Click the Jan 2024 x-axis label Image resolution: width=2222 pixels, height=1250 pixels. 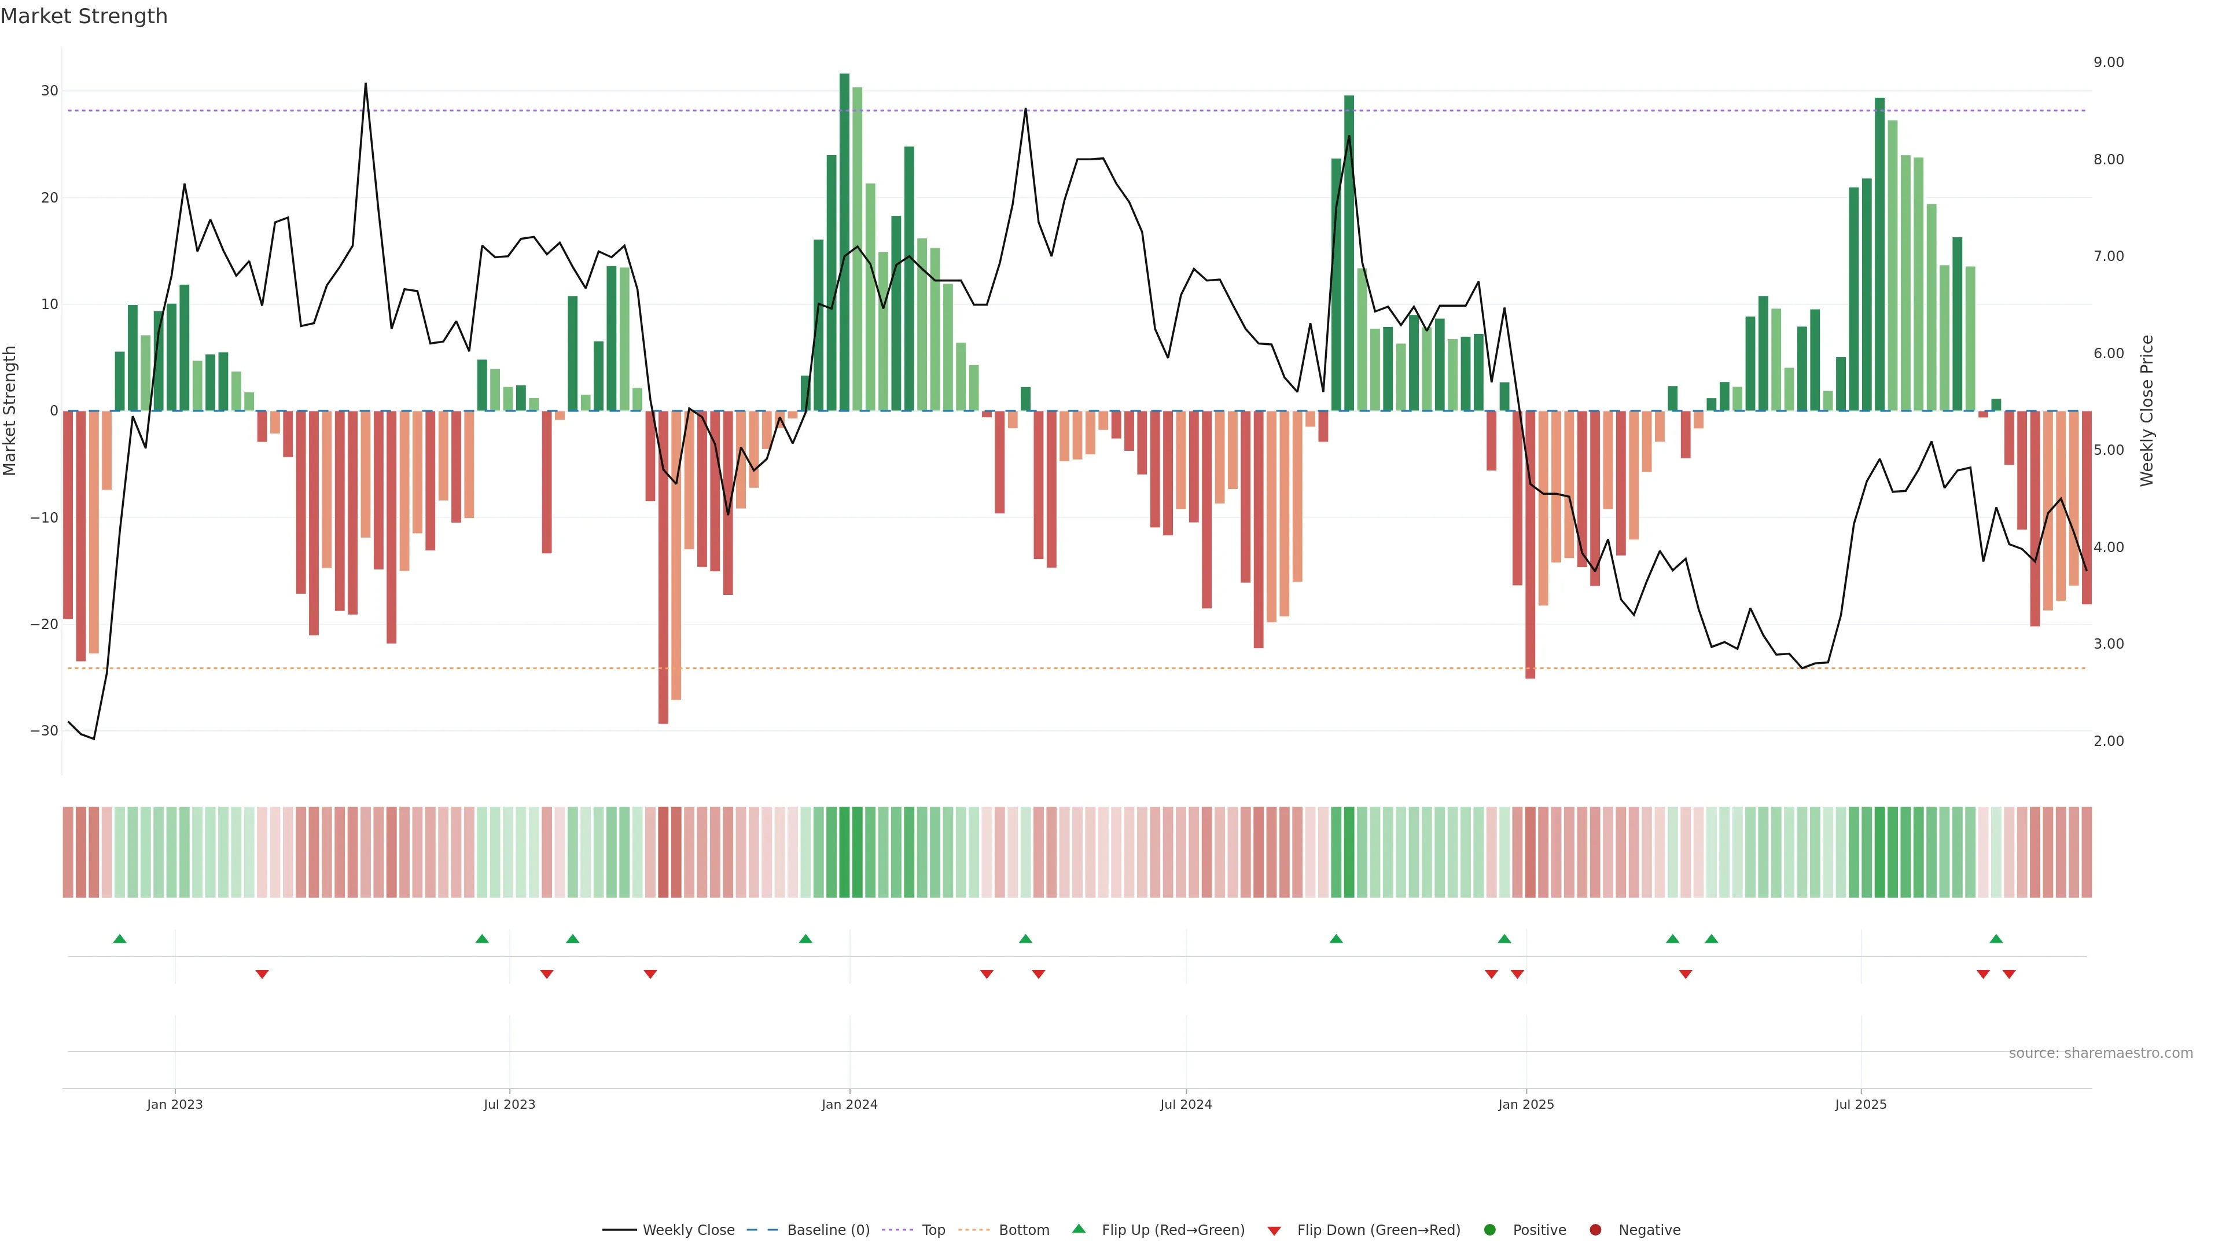click(849, 1104)
